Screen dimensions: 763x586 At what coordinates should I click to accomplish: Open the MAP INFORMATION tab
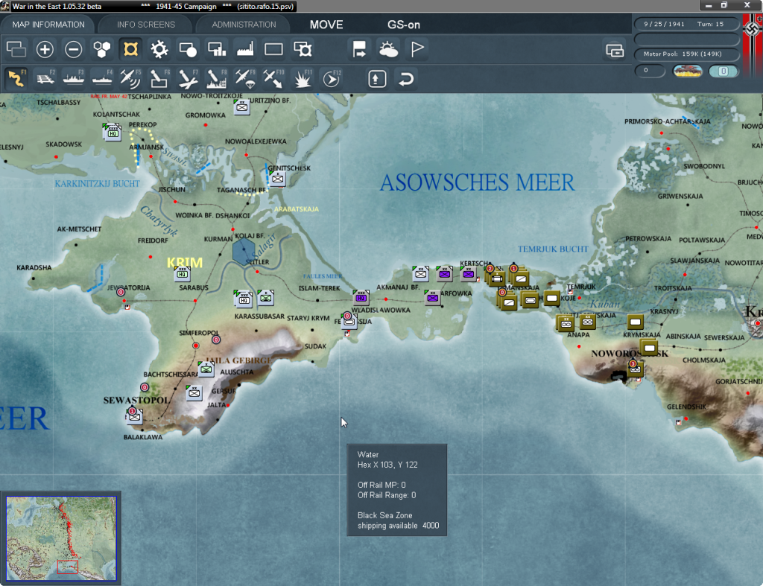tap(48, 25)
